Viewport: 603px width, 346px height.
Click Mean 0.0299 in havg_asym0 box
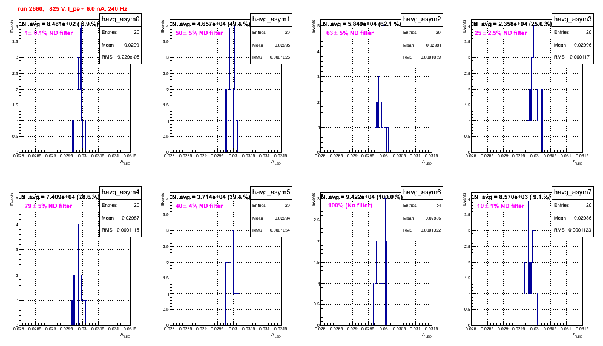120,45
